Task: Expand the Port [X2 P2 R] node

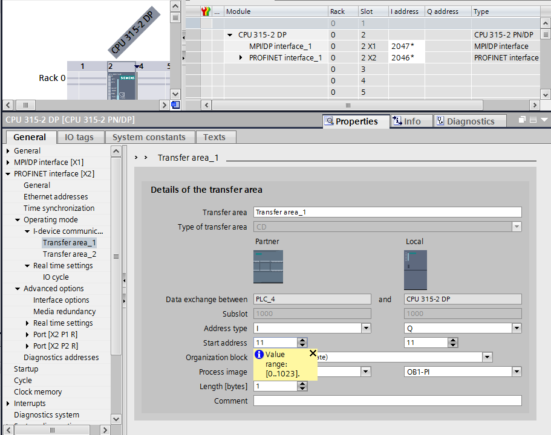Action: pos(27,346)
